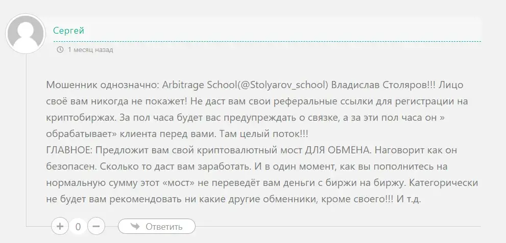Click the words 'Владислав Столяров' in the comment
Screen dimensions: 506x243
tap(379, 85)
